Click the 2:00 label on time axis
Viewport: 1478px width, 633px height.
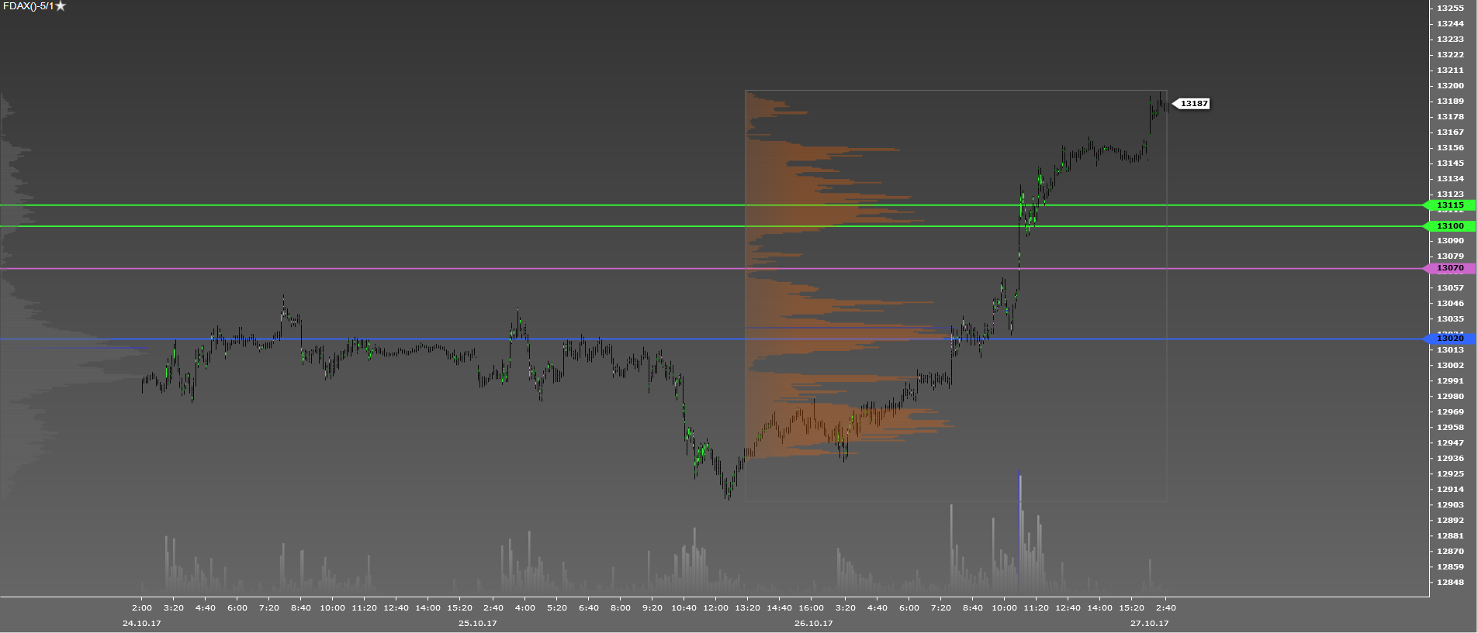click(x=142, y=608)
